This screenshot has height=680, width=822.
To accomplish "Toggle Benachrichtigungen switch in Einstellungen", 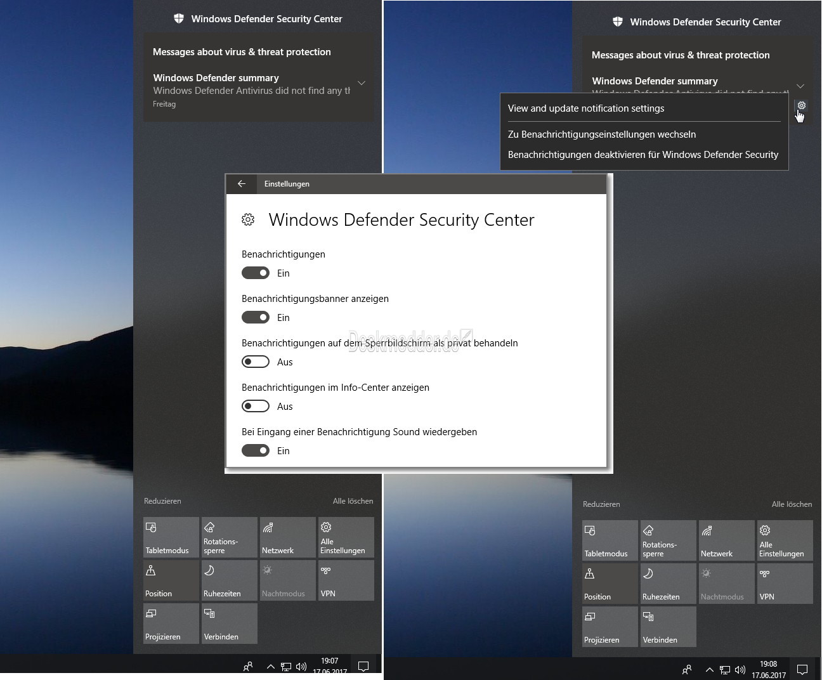I will [256, 273].
